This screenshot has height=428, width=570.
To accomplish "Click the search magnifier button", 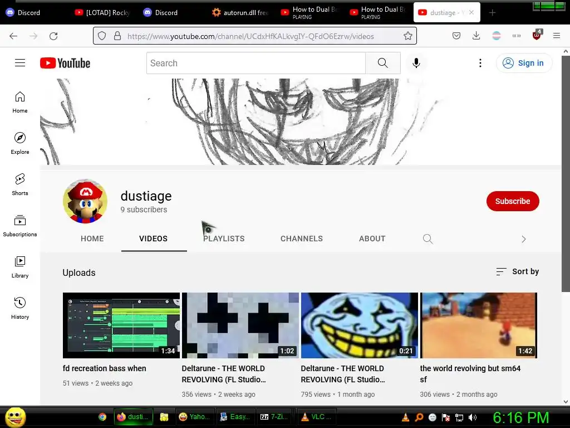I will [x=383, y=63].
